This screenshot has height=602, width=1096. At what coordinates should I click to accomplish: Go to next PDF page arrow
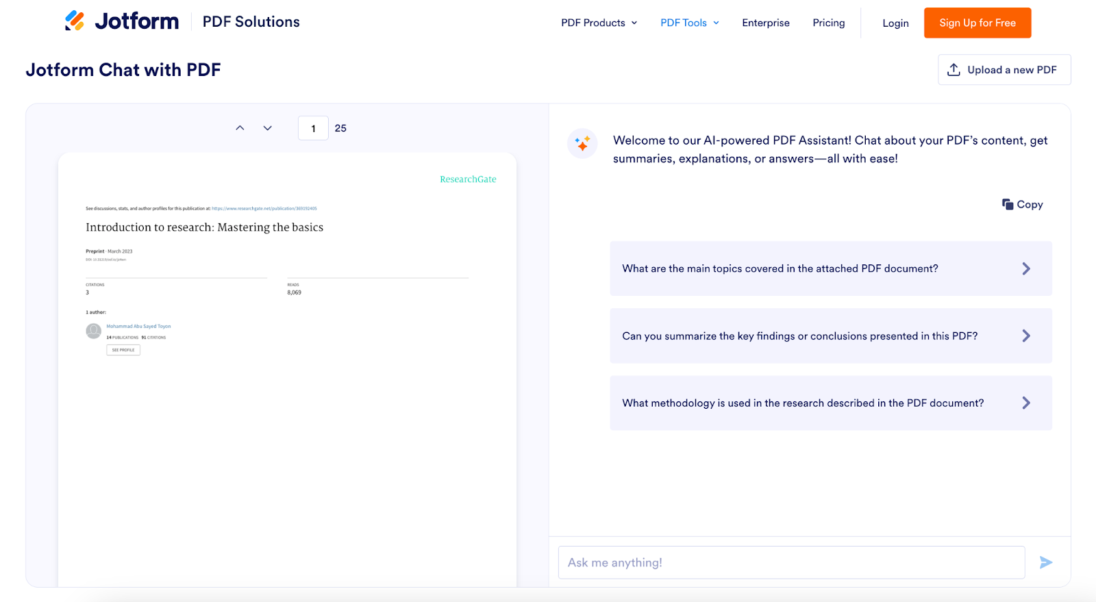268,128
